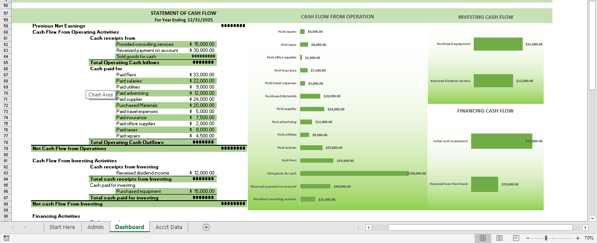Click the vertical scrollbar down arrow

tap(593, 218)
